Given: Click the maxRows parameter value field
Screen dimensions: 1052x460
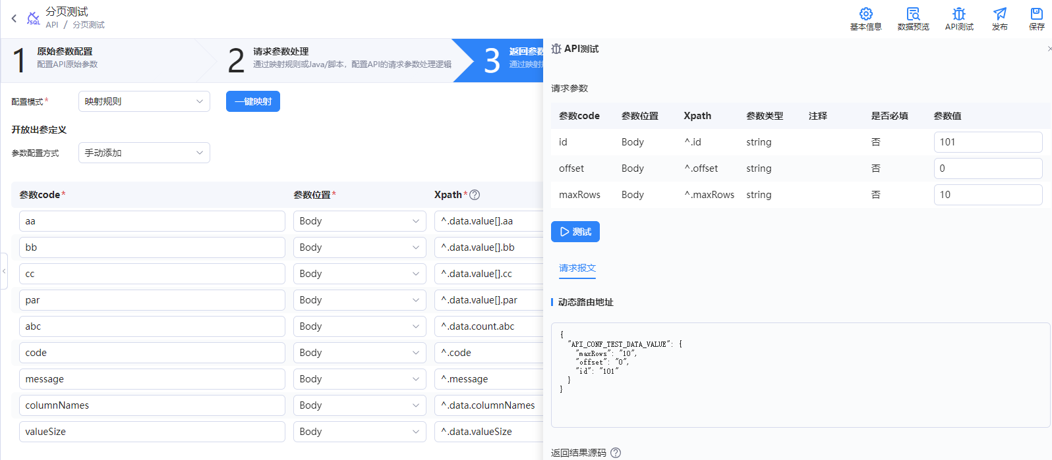Looking at the screenshot, I should click(987, 195).
